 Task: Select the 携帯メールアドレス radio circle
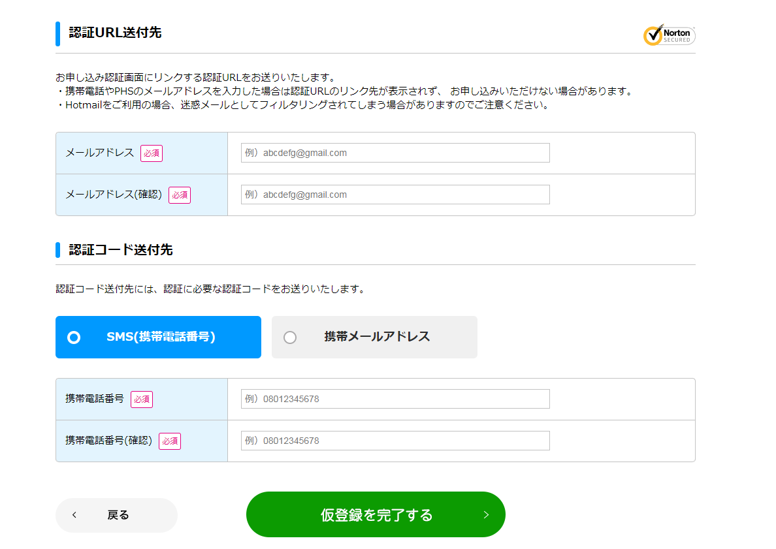pos(290,337)
